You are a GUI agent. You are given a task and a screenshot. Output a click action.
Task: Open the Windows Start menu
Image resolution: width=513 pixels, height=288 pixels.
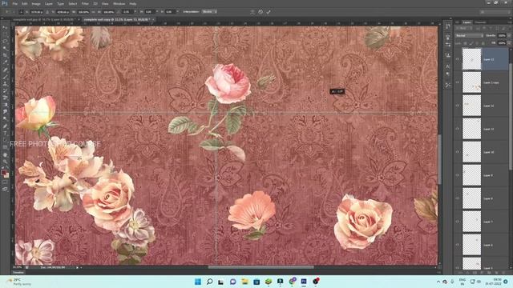coord(198,282)
